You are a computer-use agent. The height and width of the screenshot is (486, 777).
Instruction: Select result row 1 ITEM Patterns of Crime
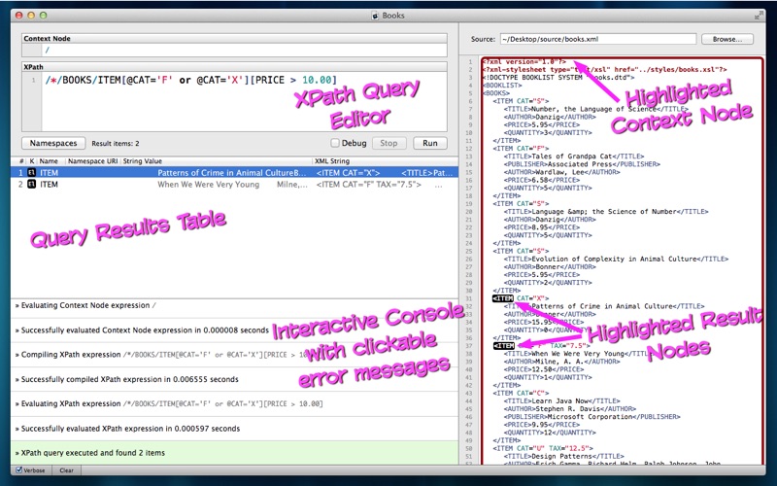click(234, 173)
